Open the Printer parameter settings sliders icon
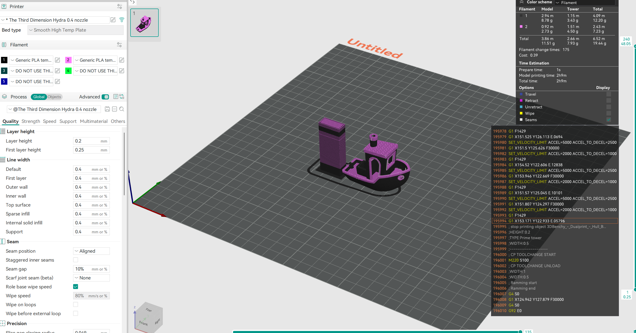Screen dimensions: 636x333 tap(120, 6)
